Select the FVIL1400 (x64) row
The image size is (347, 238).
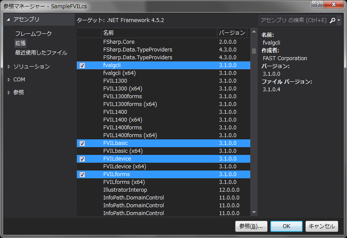click(x=164, y=120)
